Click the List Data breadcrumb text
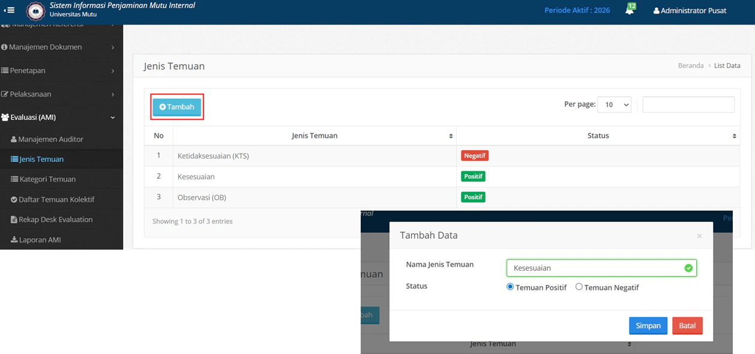755x354 pixels. (727, 65)
